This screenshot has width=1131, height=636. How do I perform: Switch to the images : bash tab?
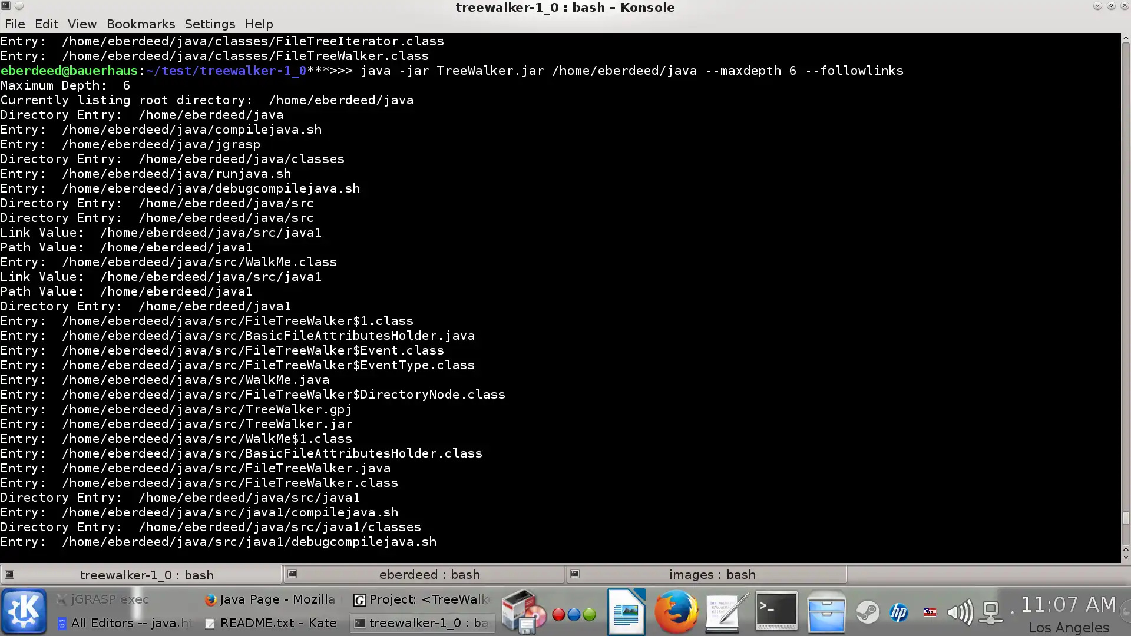click(x=712, y=574)
